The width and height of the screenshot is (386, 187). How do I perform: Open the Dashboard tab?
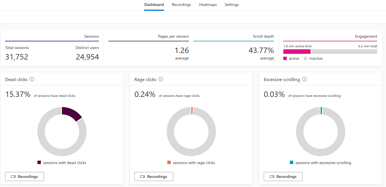click(x=154, y=5)
